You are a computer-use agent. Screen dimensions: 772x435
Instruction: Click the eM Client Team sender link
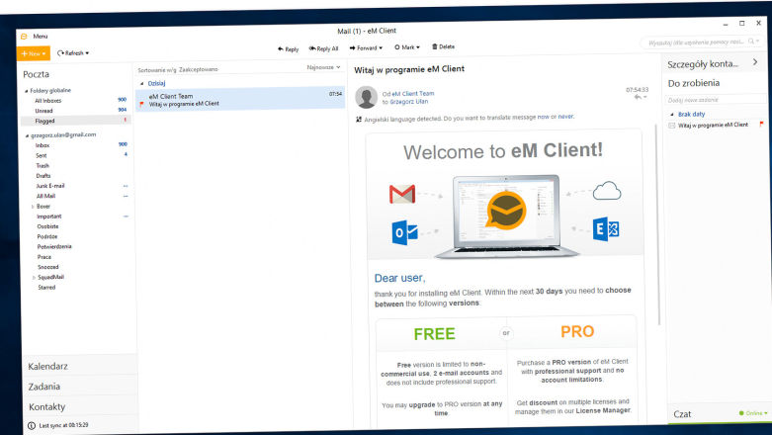[x=413, y=94]
